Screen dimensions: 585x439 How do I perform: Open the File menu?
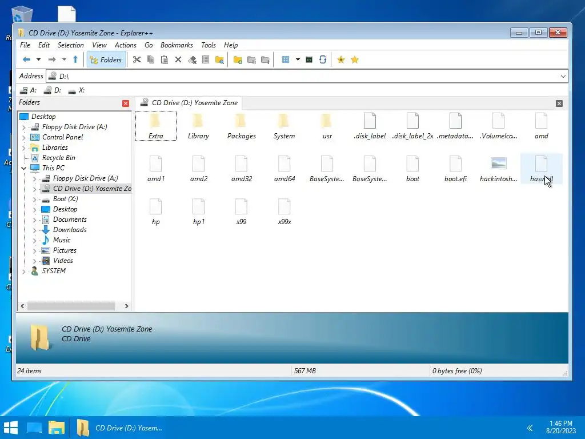coord(25,45)
